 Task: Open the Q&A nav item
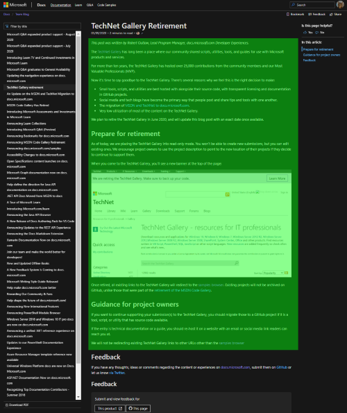(x=90, y=5)
